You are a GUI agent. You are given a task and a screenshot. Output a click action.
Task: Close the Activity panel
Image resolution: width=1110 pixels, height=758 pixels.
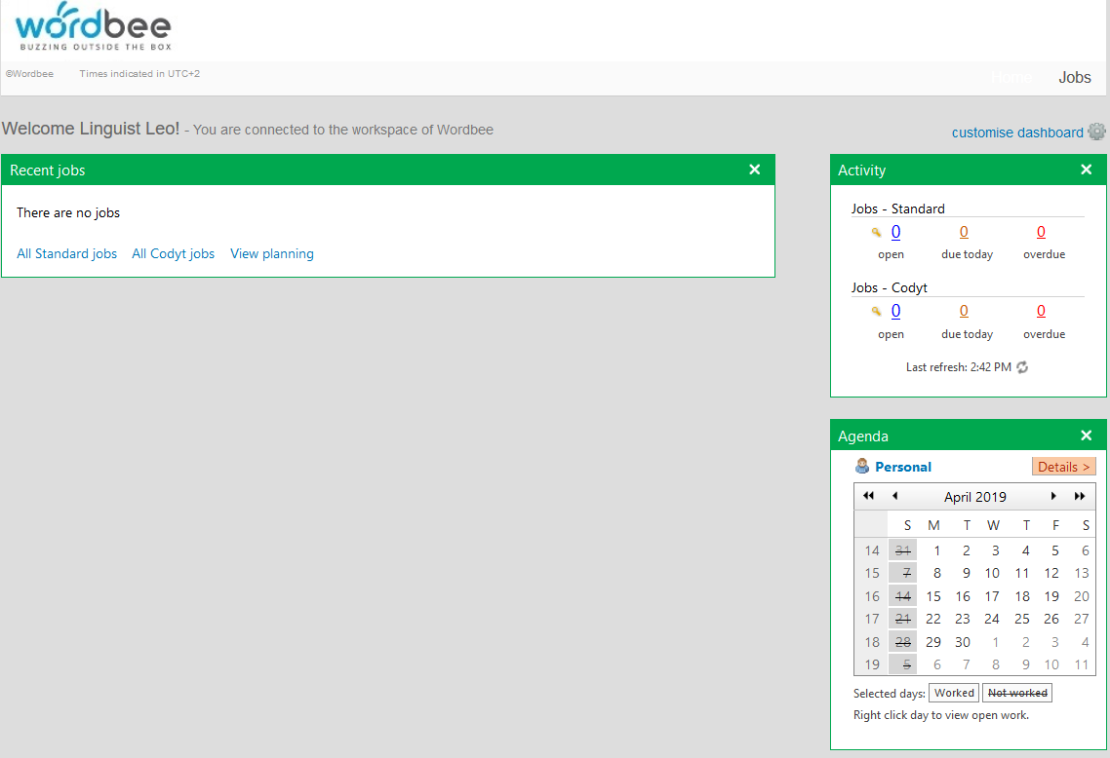point(1086,170)
